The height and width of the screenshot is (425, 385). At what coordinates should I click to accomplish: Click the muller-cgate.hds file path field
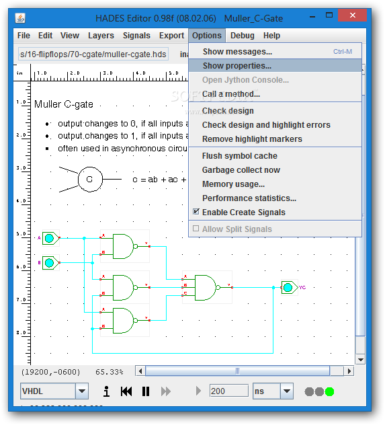coord(93,54)
